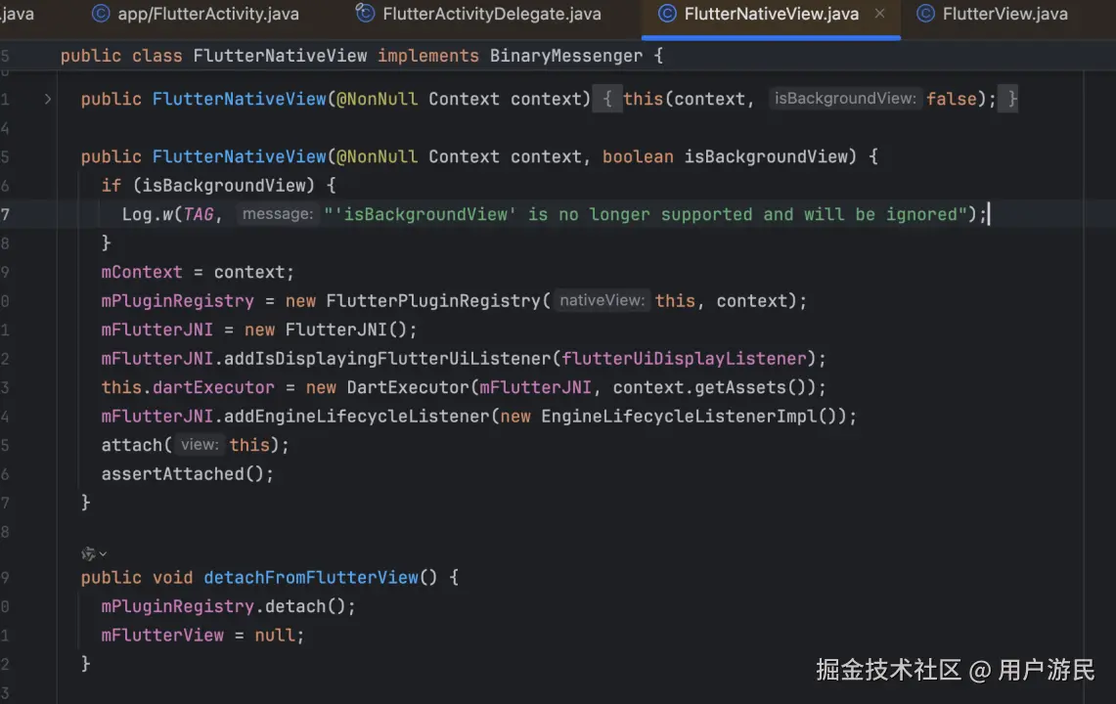Click detachFromFlutterView method name
The width and height of the screenshot is (1116, 704).
point(311,577)
